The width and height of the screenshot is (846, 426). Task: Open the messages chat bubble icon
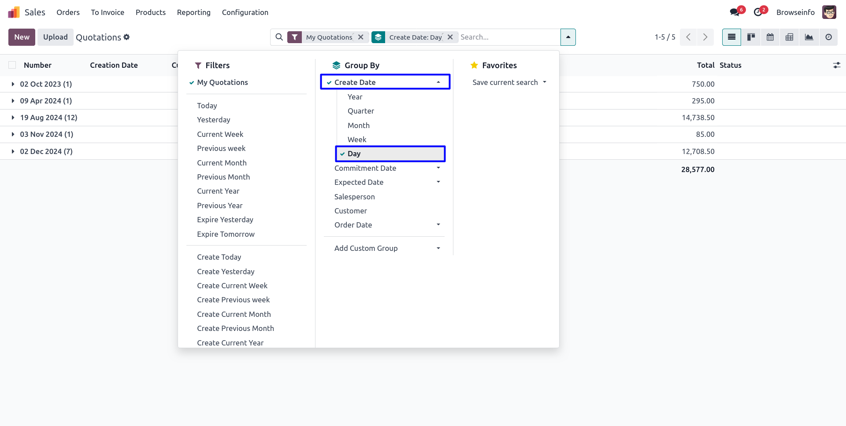[x=735, y=12]
